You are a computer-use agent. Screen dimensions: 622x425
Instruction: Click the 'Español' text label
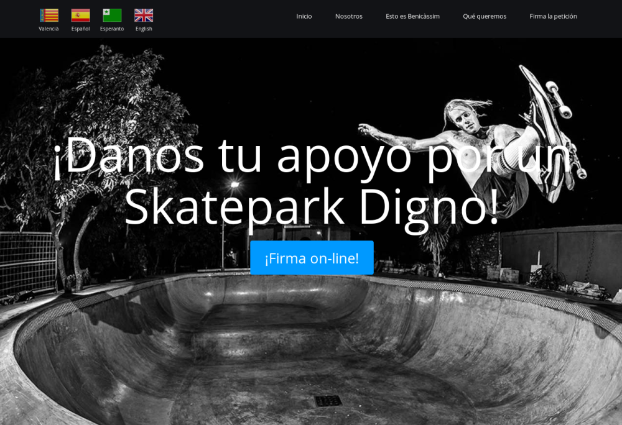(x=80, y=29)
